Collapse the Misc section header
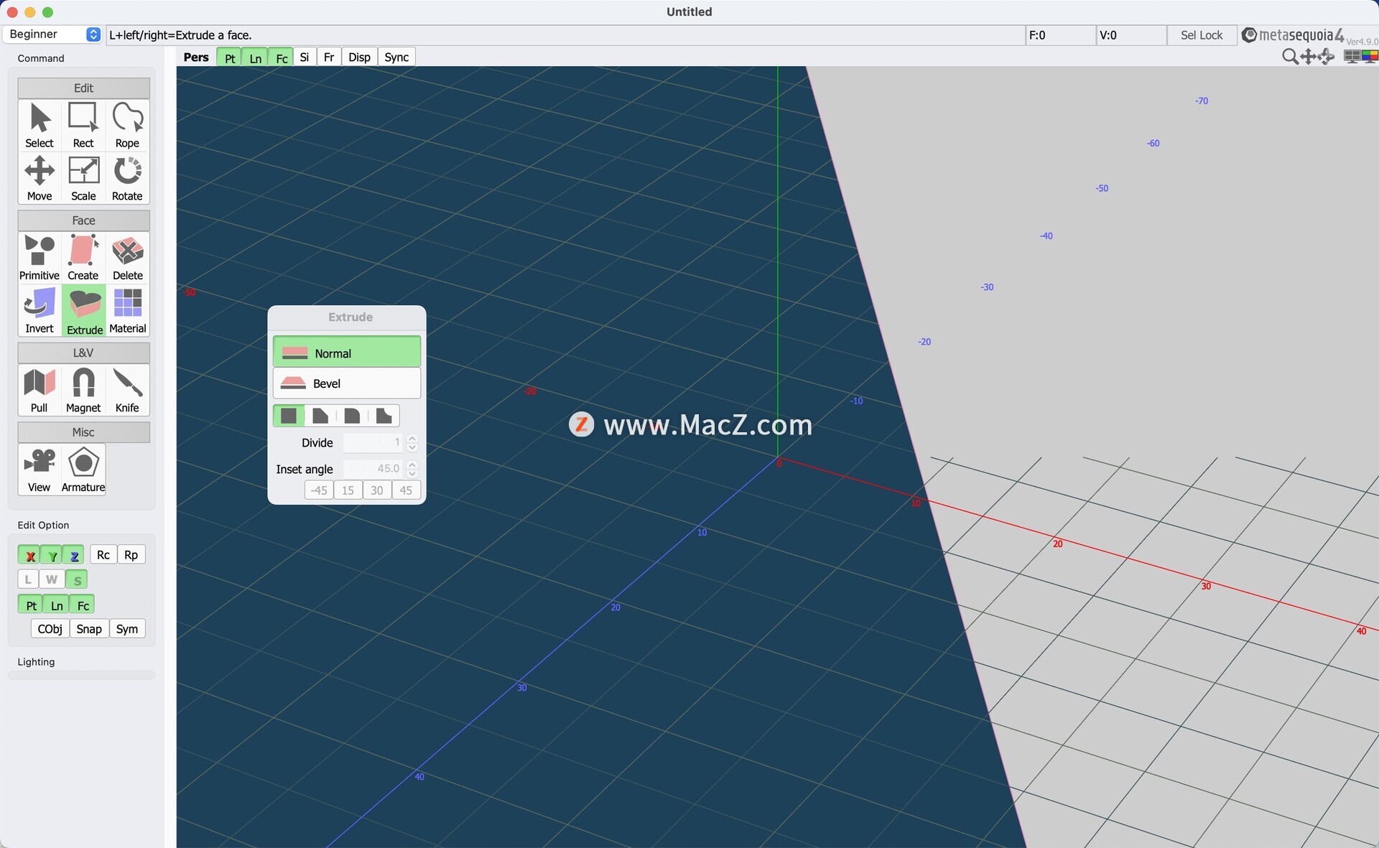The width and height of the screenshot is (1379, 848). tap(83, 432)
